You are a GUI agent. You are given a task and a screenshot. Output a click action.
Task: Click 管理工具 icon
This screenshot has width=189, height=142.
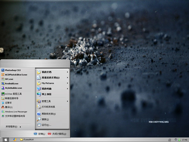click(39, 101)
